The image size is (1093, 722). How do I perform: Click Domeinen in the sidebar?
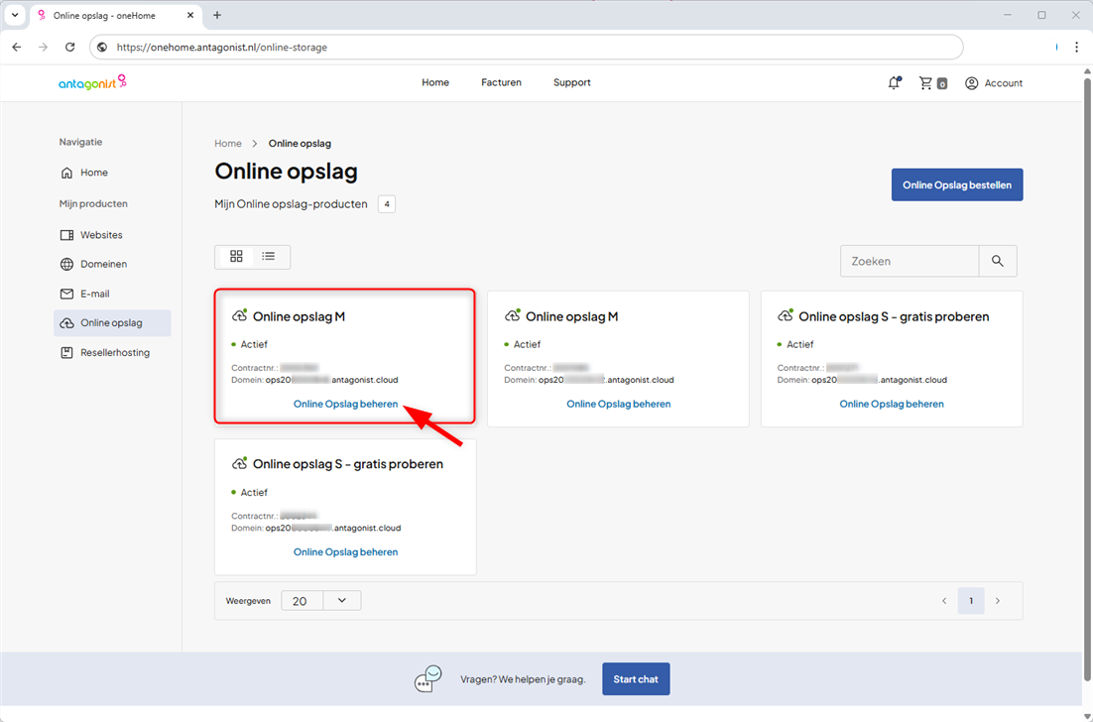click(x=104, y=264)
